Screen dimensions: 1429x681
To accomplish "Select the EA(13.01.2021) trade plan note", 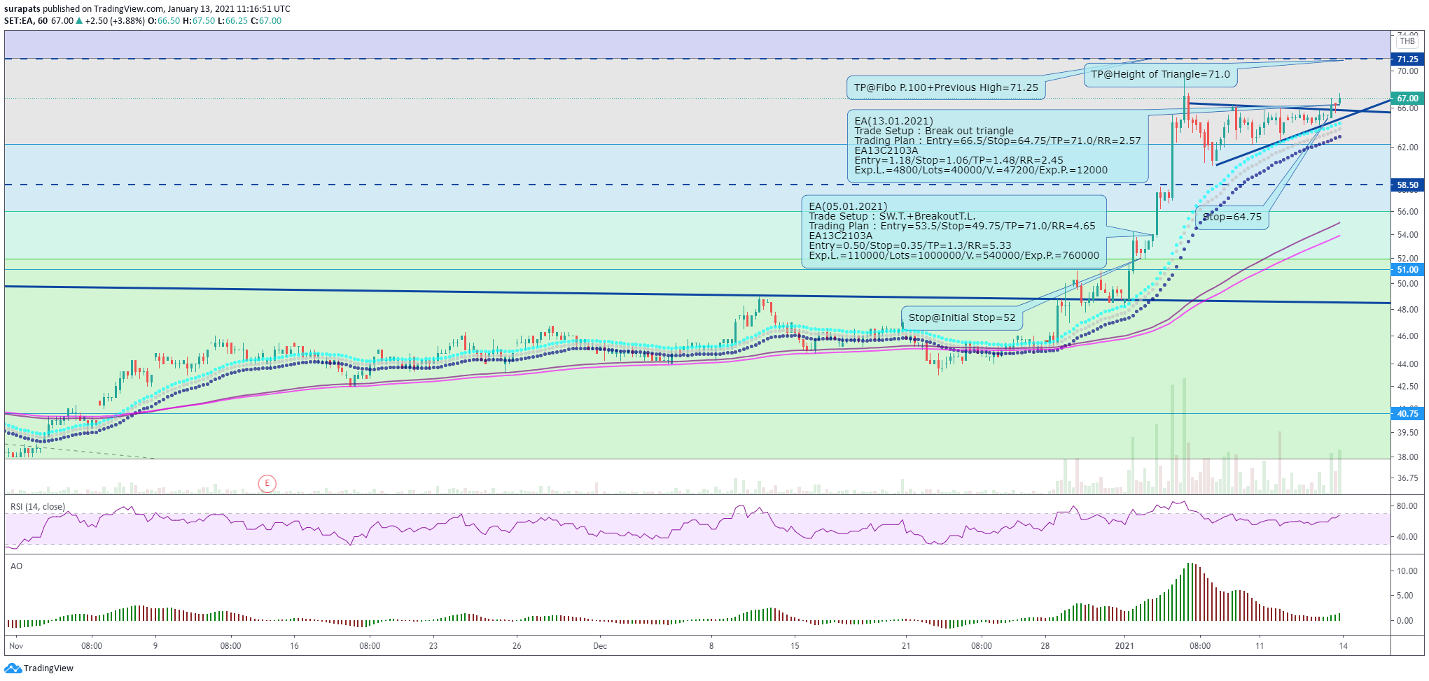I will coord(998,146).
